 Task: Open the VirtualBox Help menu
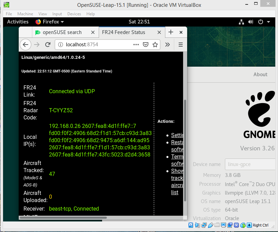[x=91, y=14]
